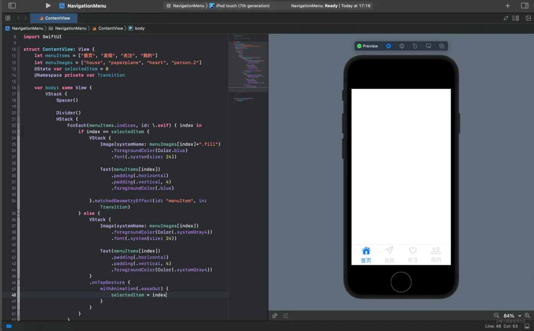
Task: Open the library with the plus button
Action: coord(508,6)
